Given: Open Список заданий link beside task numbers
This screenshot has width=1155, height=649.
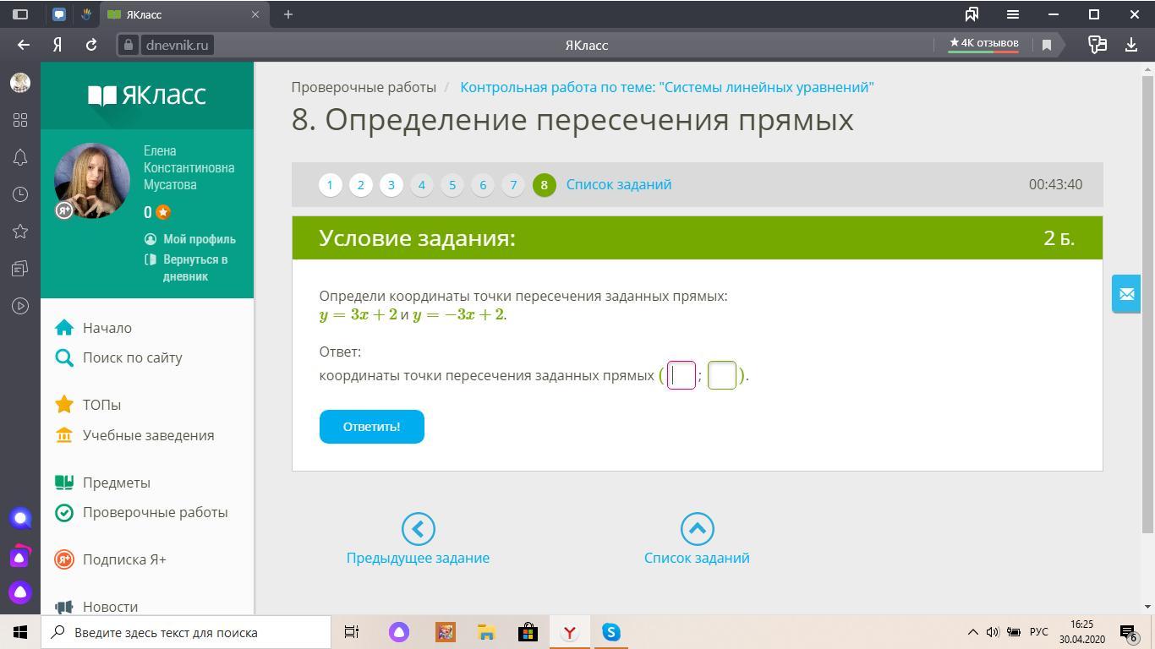Looking at the screenshot, I should tap(619, 184).
